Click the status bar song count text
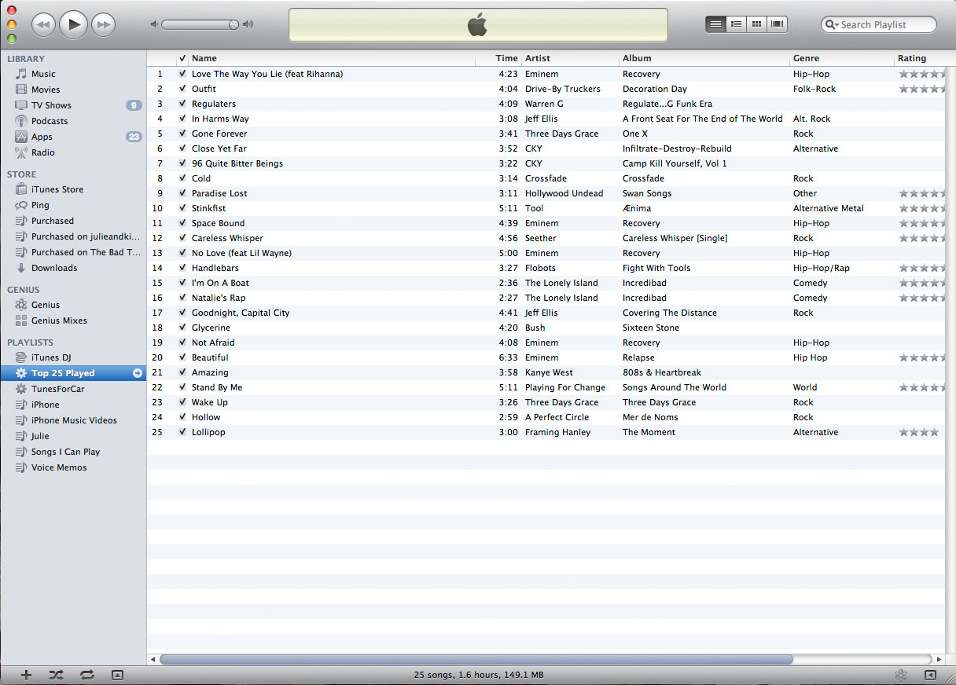Screen dimensions: 956x685 point(479,675)
